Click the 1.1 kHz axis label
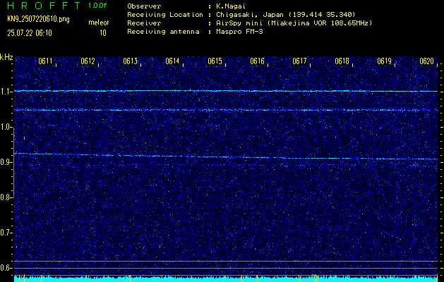Image resolution: width=444 pixels, height=282 pixels. (x=6, y=92)
